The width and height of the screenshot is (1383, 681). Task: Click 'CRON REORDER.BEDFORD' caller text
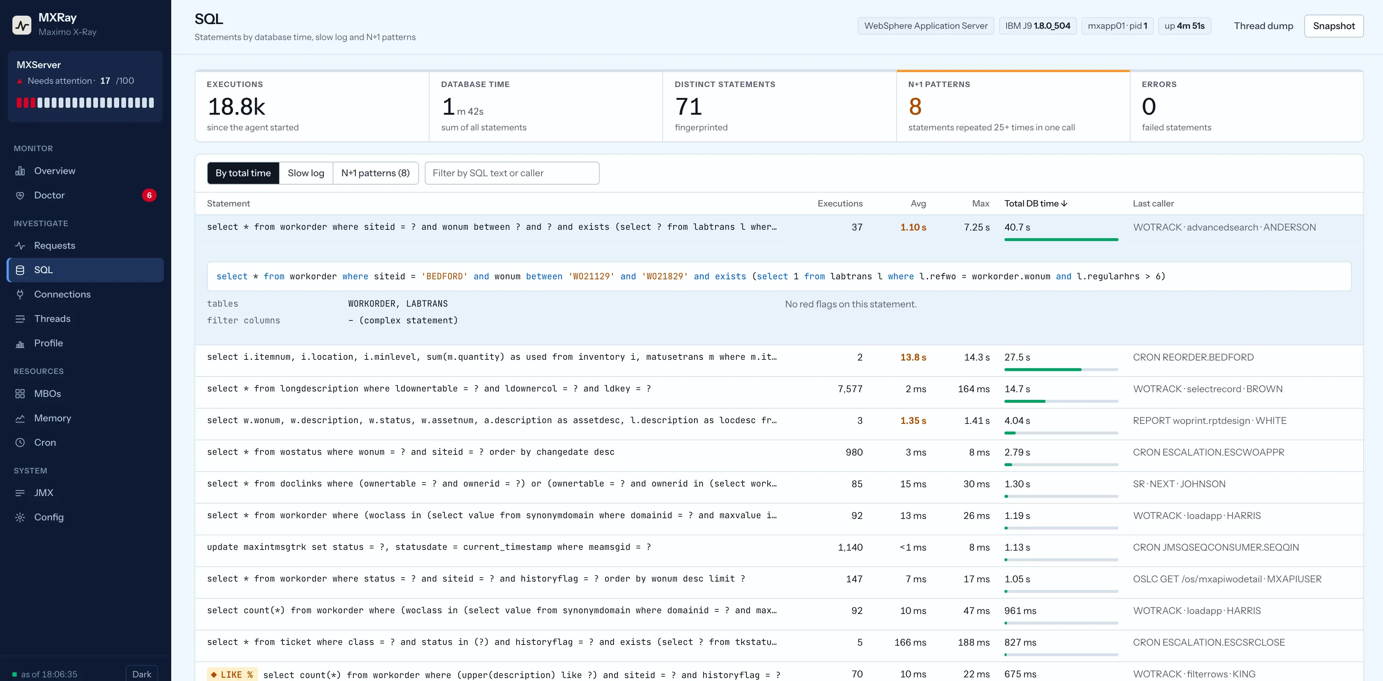point(1193,357)
